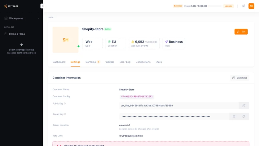Click the Public Key info icon

(65, 103)
